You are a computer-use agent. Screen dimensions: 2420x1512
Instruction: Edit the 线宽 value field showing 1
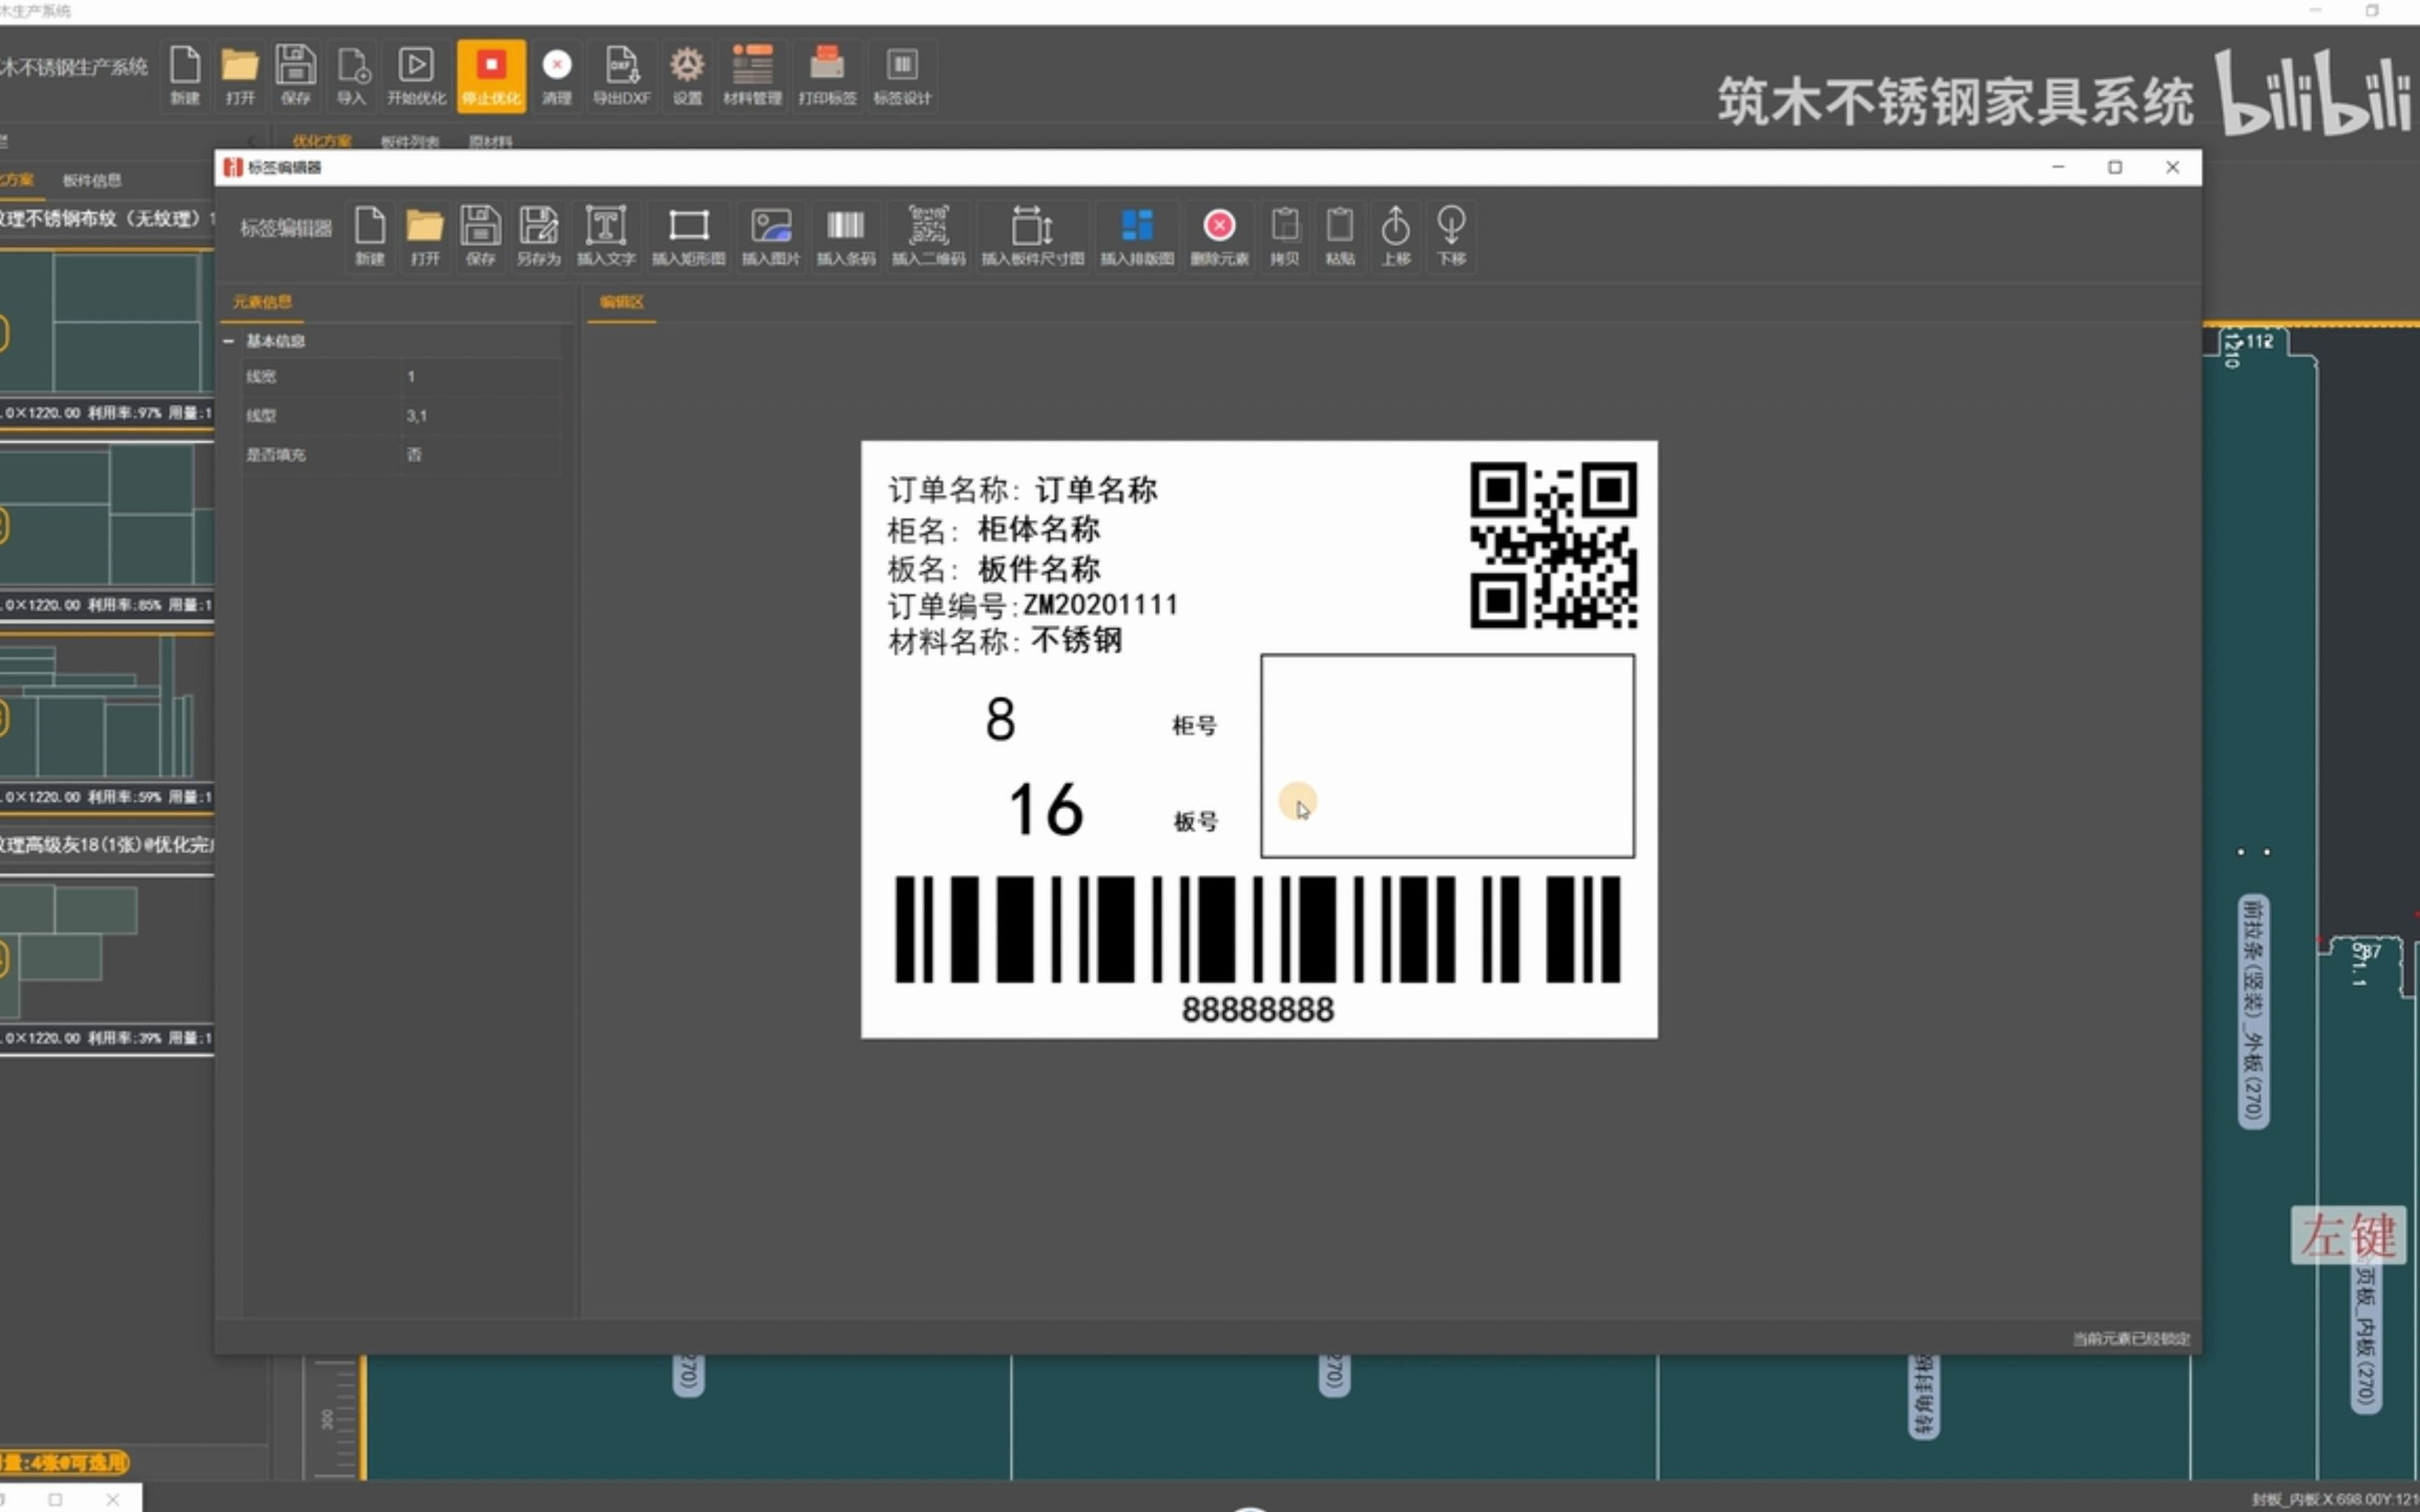(x=480, y=377)
